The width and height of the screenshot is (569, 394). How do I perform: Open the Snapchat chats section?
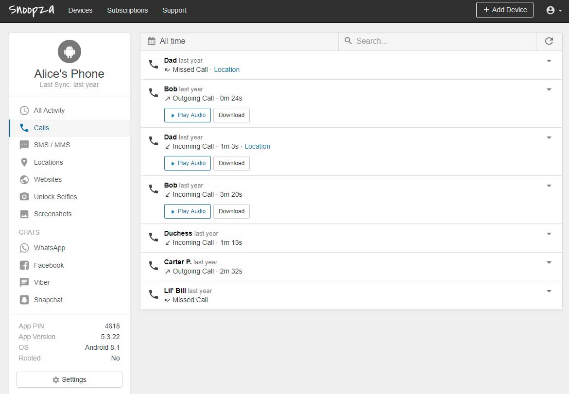48,300
